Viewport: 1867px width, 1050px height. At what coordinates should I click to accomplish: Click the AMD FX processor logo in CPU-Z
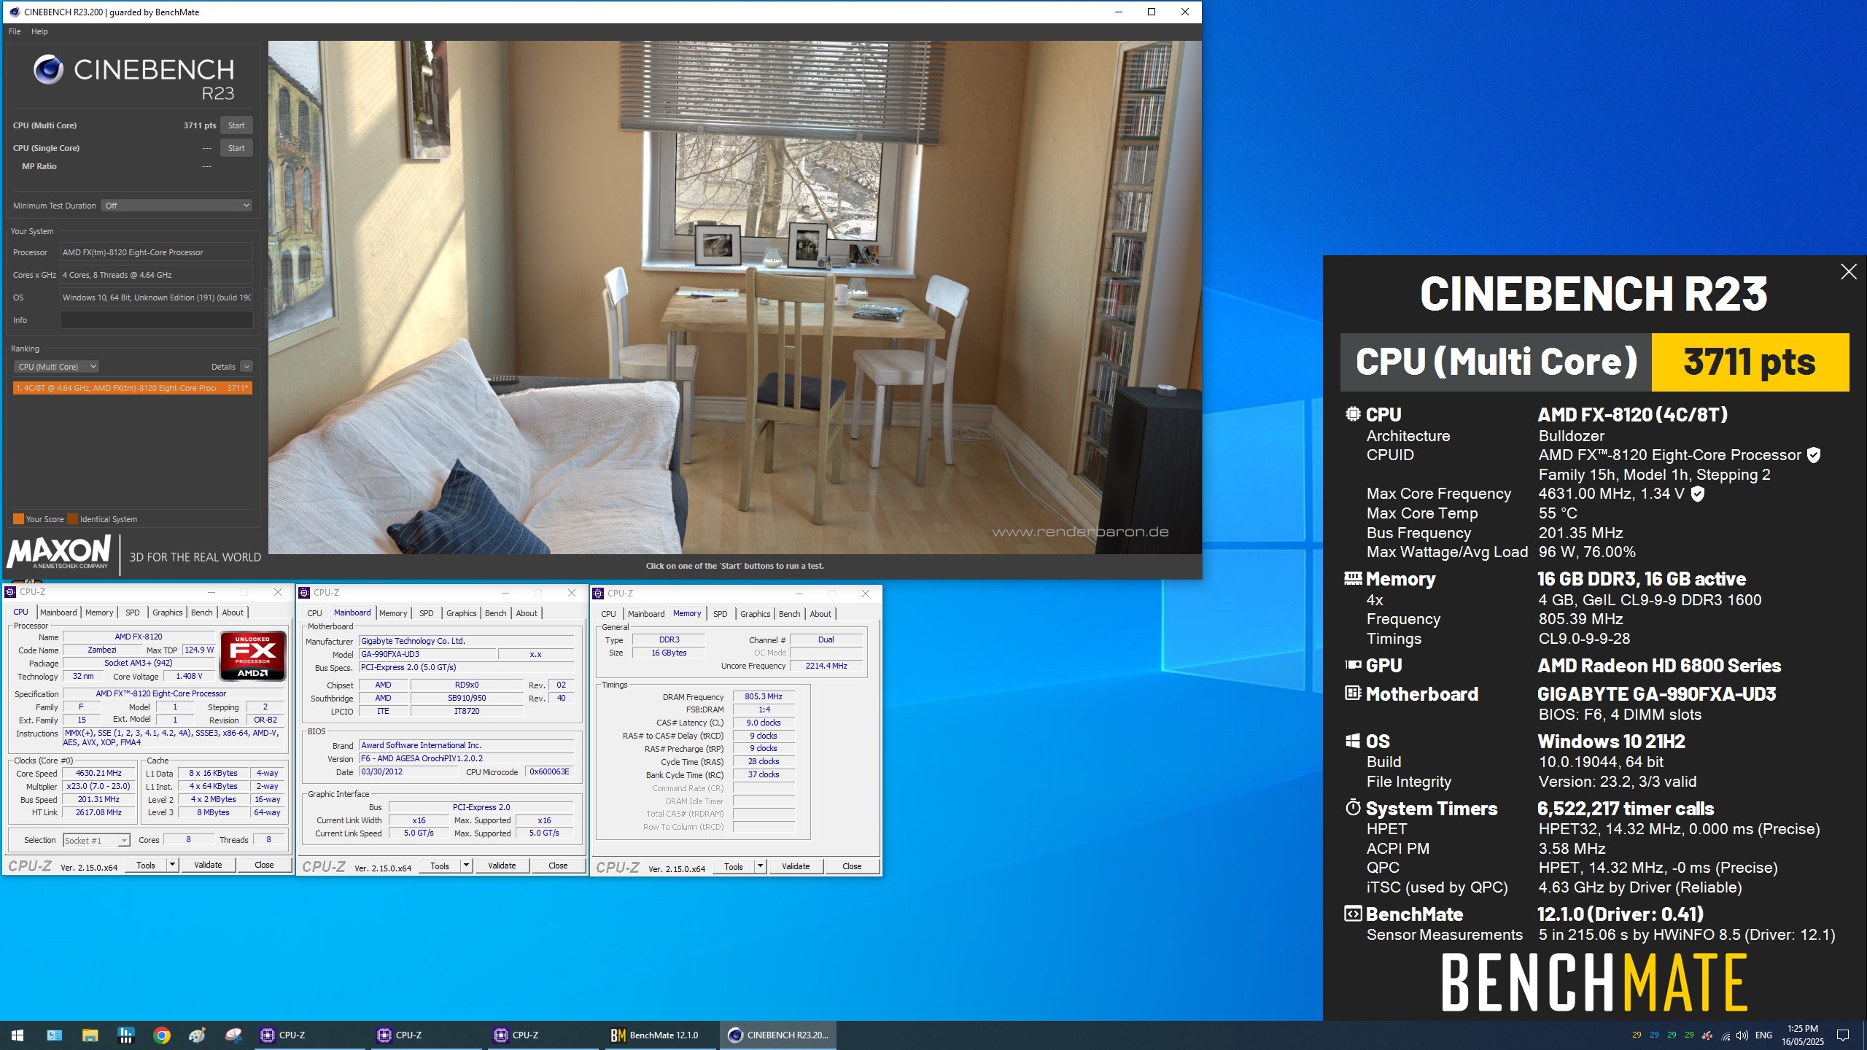252,656
